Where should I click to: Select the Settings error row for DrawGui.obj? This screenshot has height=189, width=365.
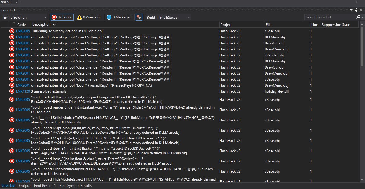184,43
